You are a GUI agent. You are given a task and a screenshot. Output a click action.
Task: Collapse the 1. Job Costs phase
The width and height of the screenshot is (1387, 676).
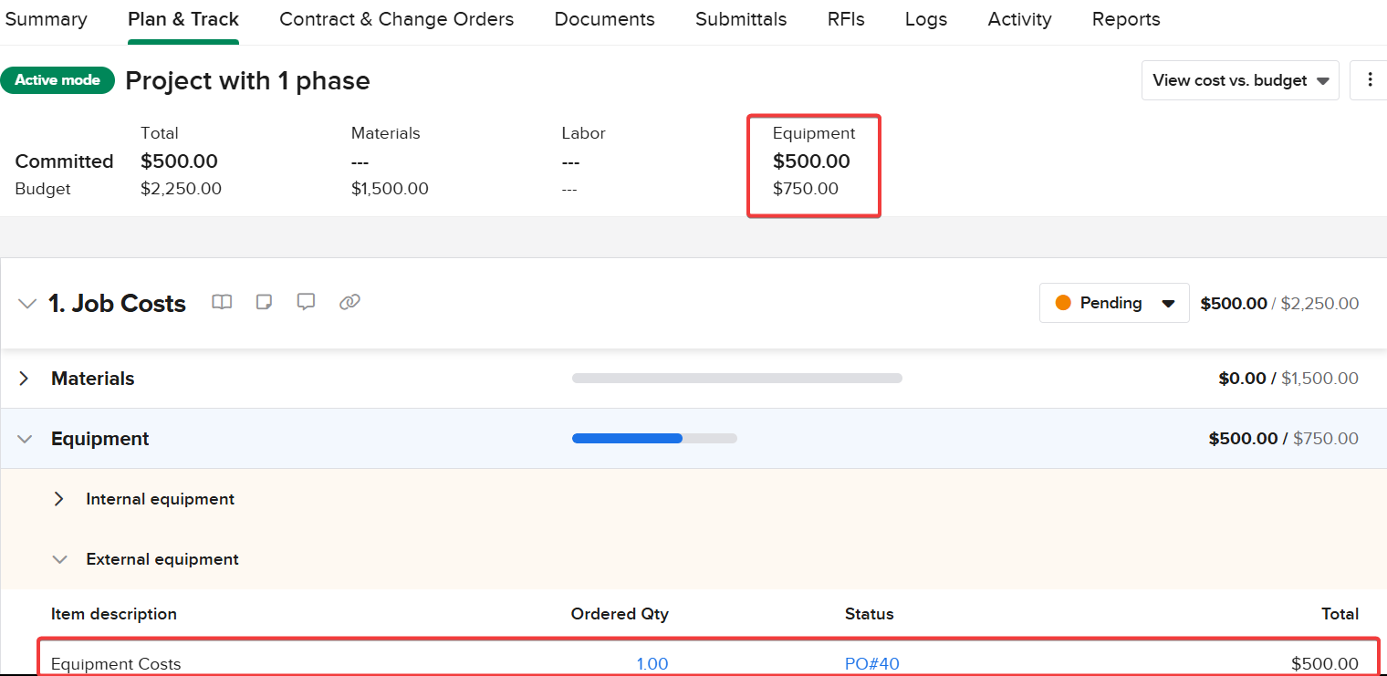[27, 304]
